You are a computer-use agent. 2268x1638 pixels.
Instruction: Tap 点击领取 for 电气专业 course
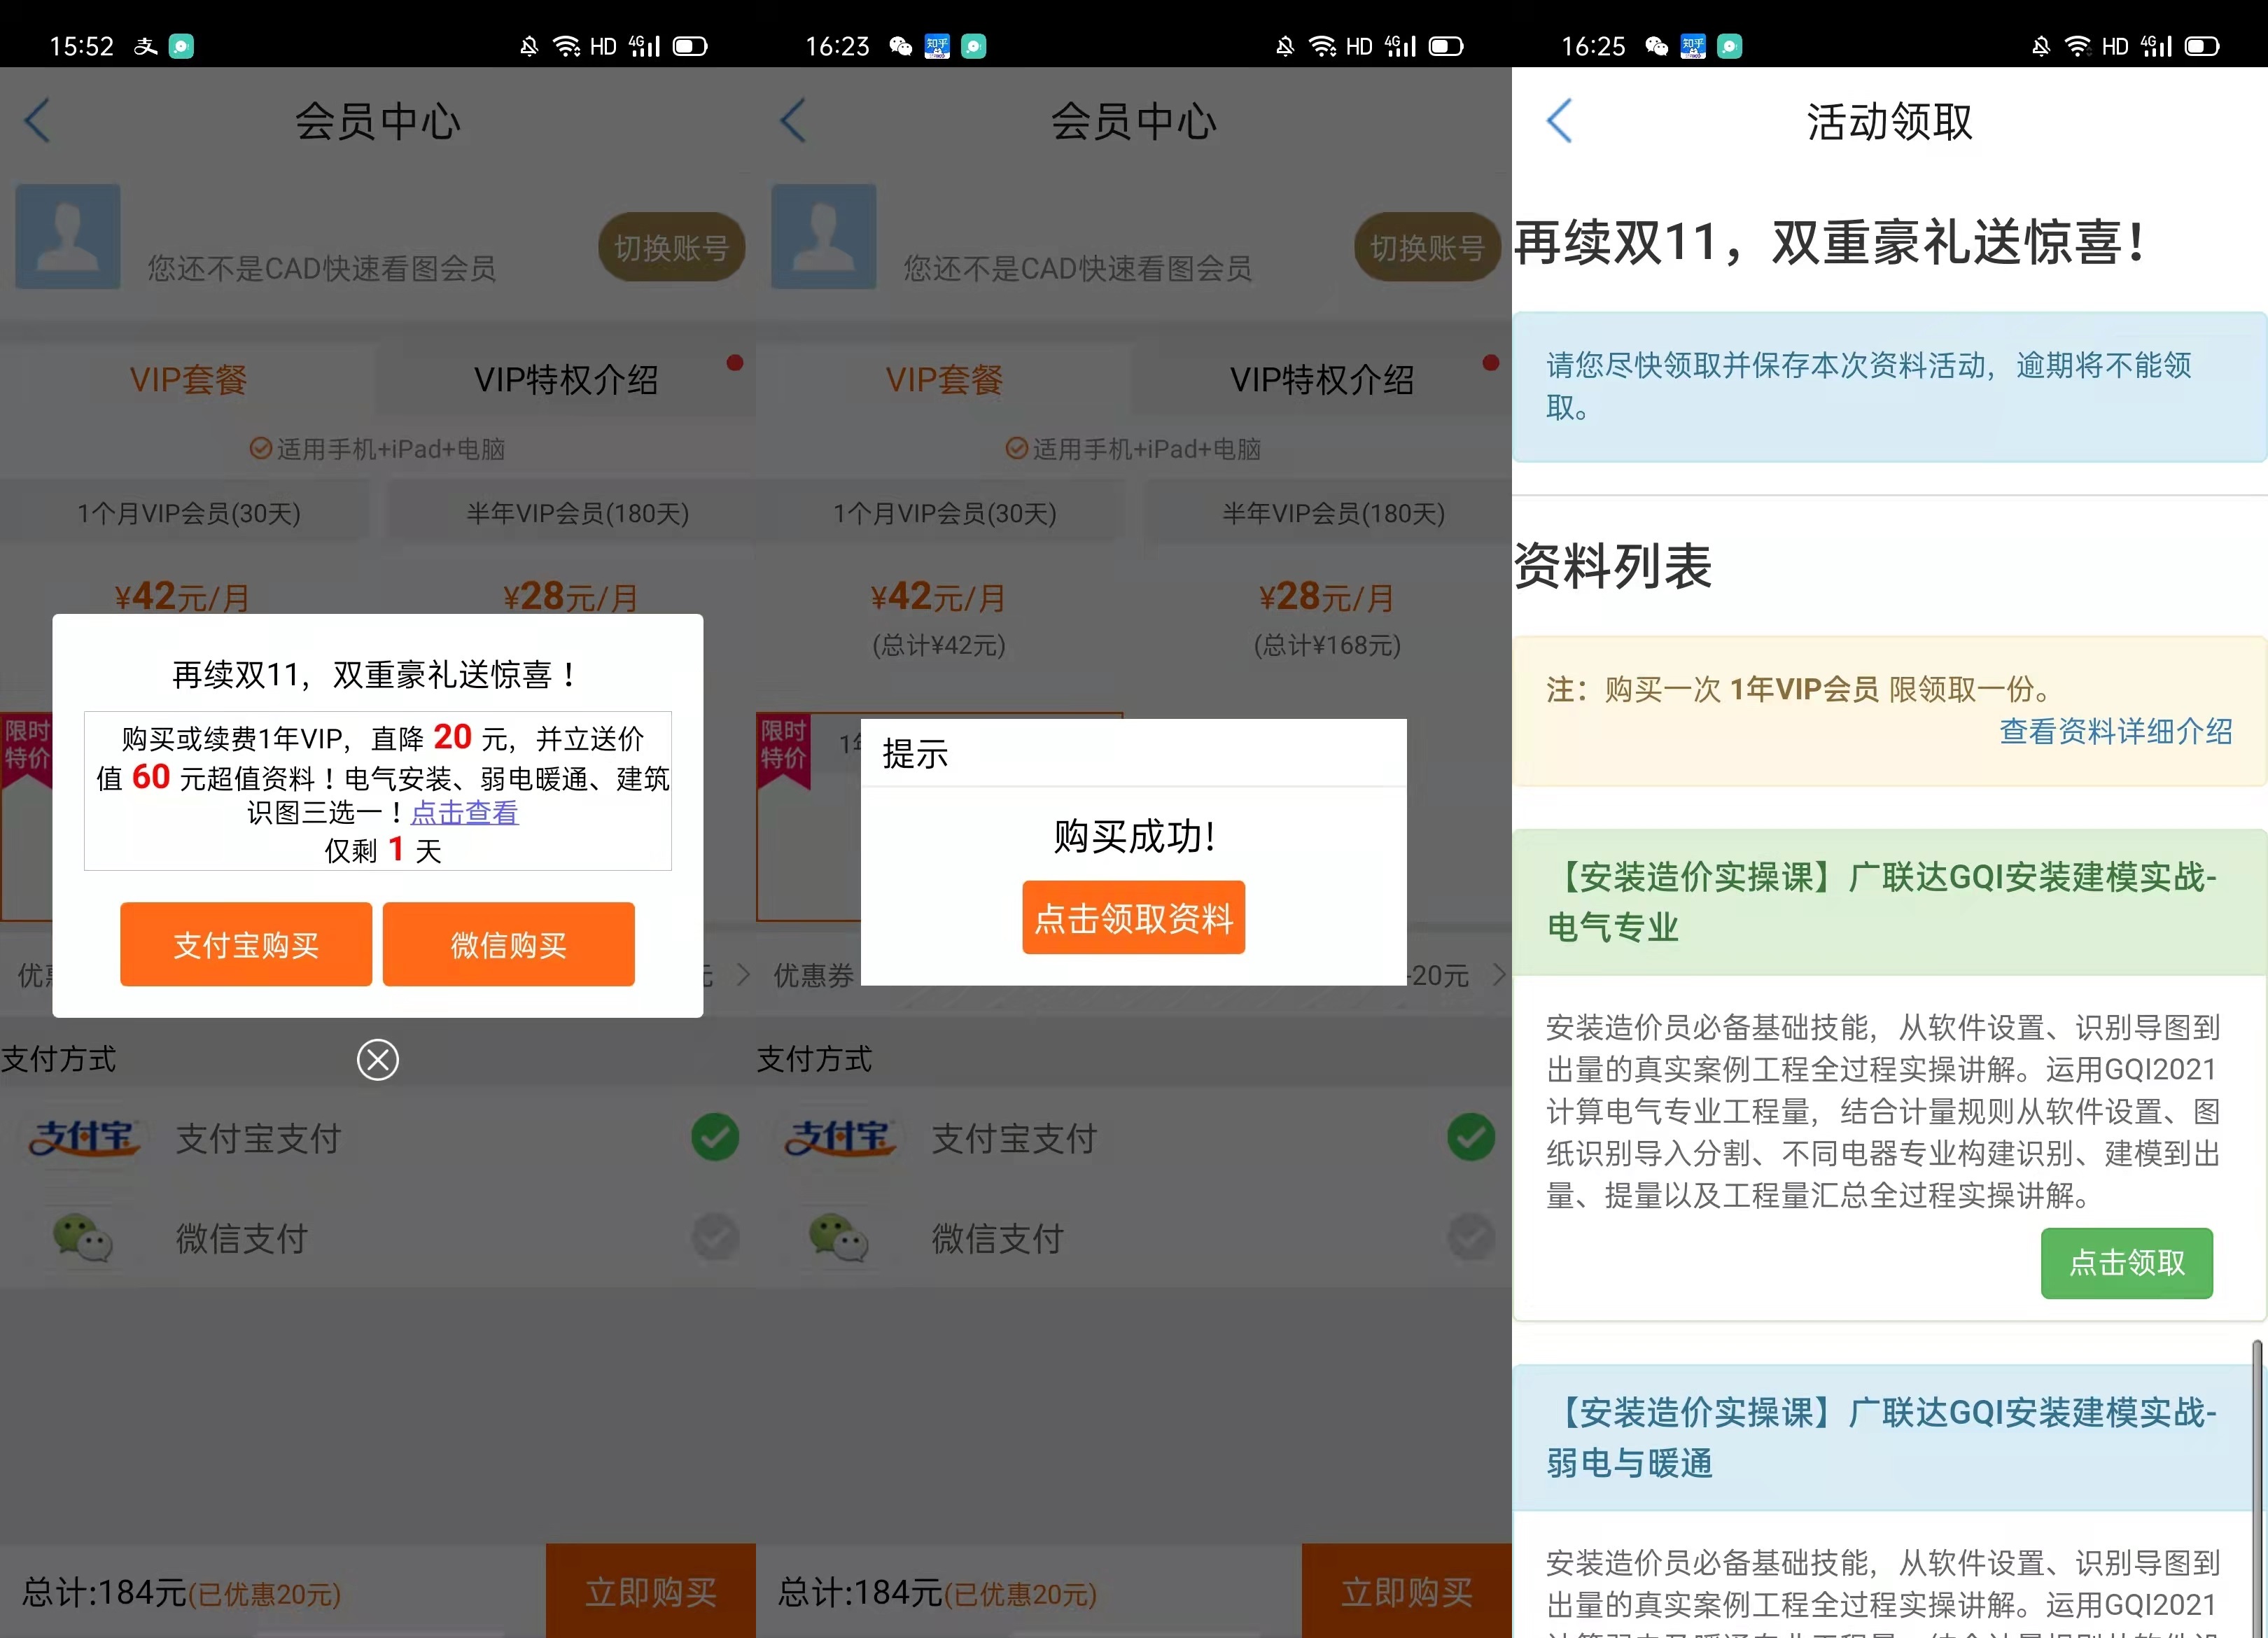2127,1263
